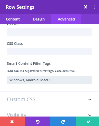Undo last change with purple arrow
Viewport: 99px width, 126px height.
[38, 121]
